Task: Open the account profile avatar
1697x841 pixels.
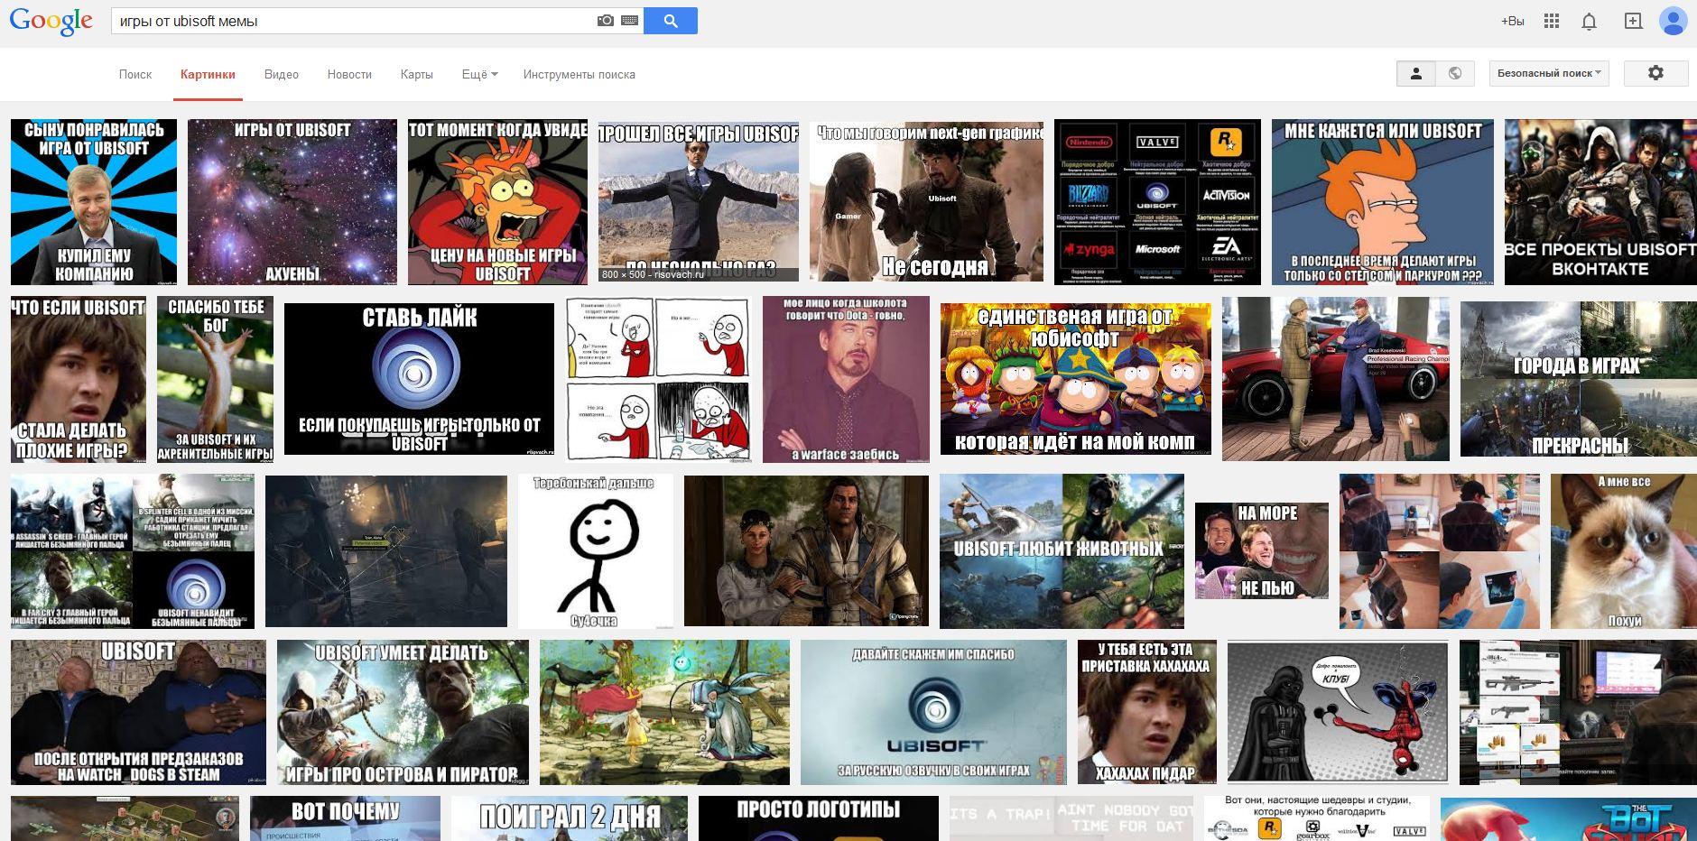Action: [1674, 21]
